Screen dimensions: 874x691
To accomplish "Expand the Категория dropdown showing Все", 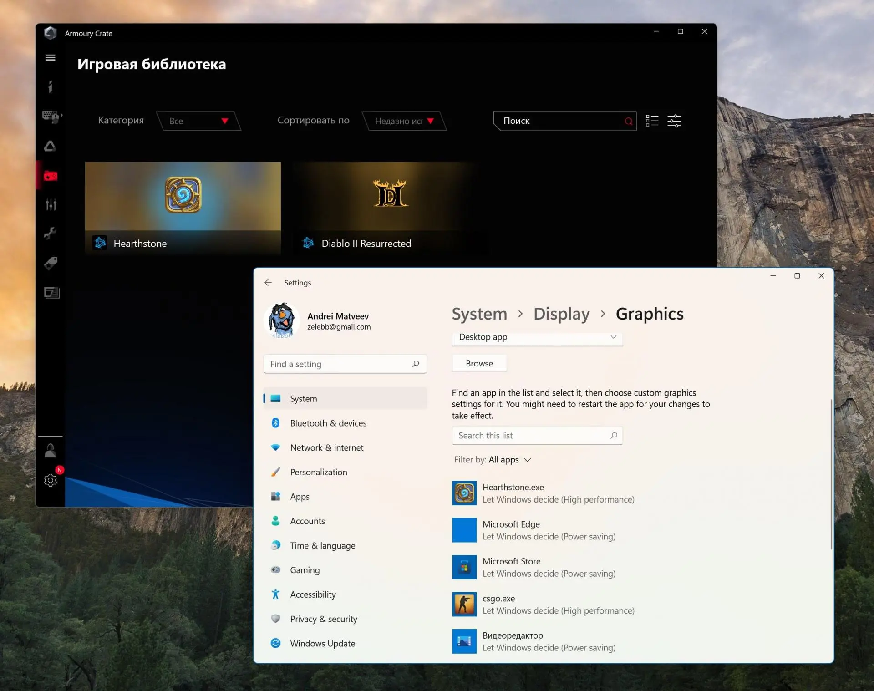I will point(198,121).
